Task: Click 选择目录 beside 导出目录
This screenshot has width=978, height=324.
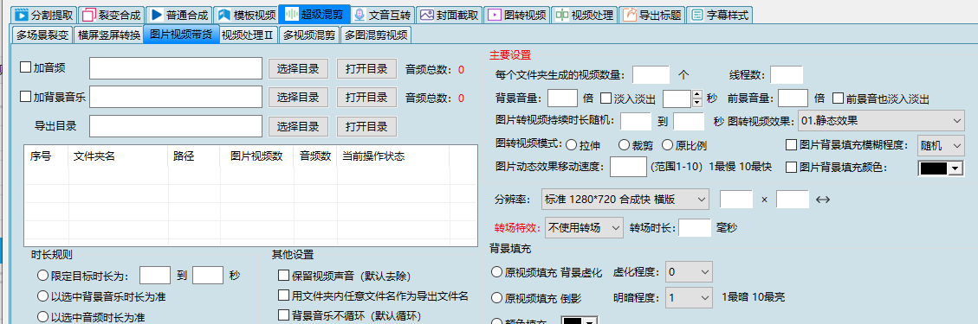Action: [298, 126]
